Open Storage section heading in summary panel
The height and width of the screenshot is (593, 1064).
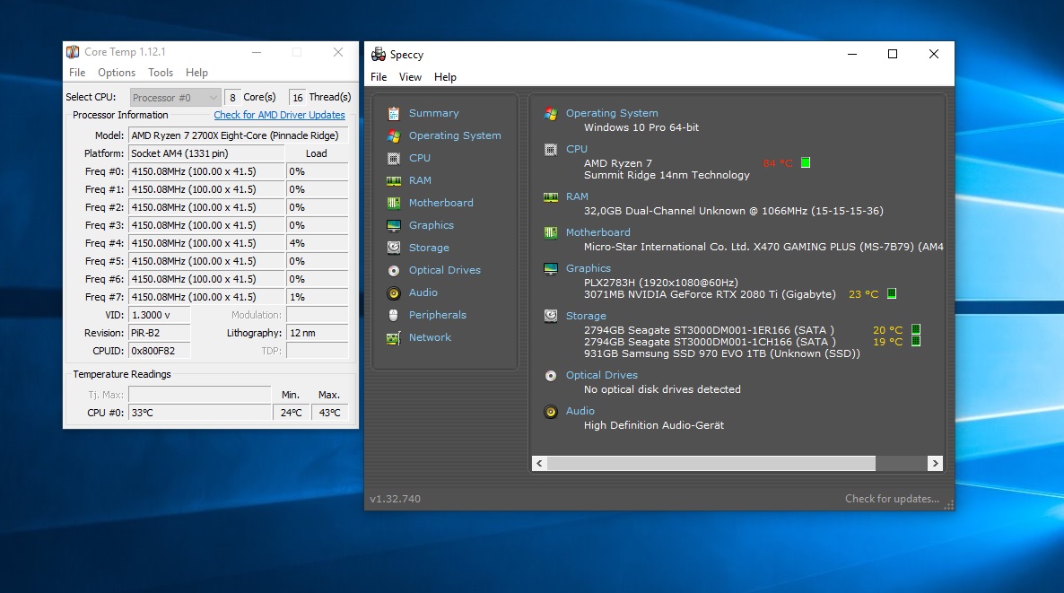(587, 316)
